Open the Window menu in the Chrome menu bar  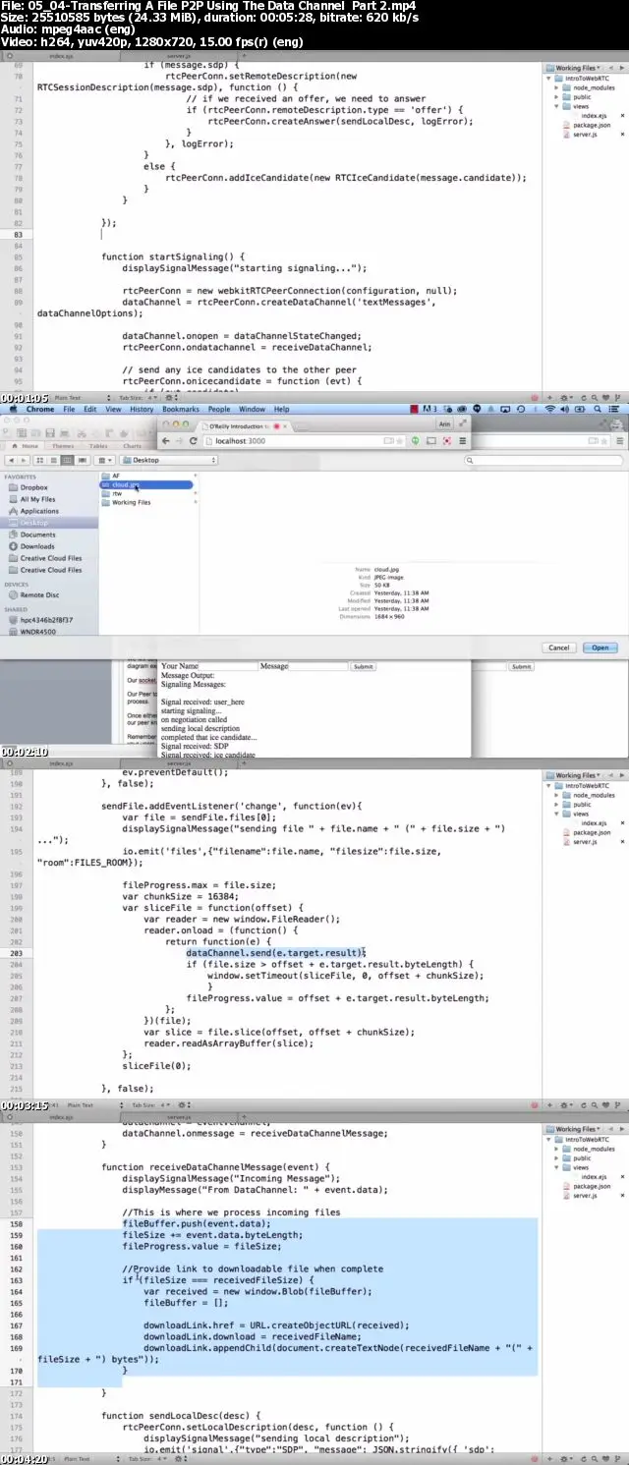tap(252, 409)
